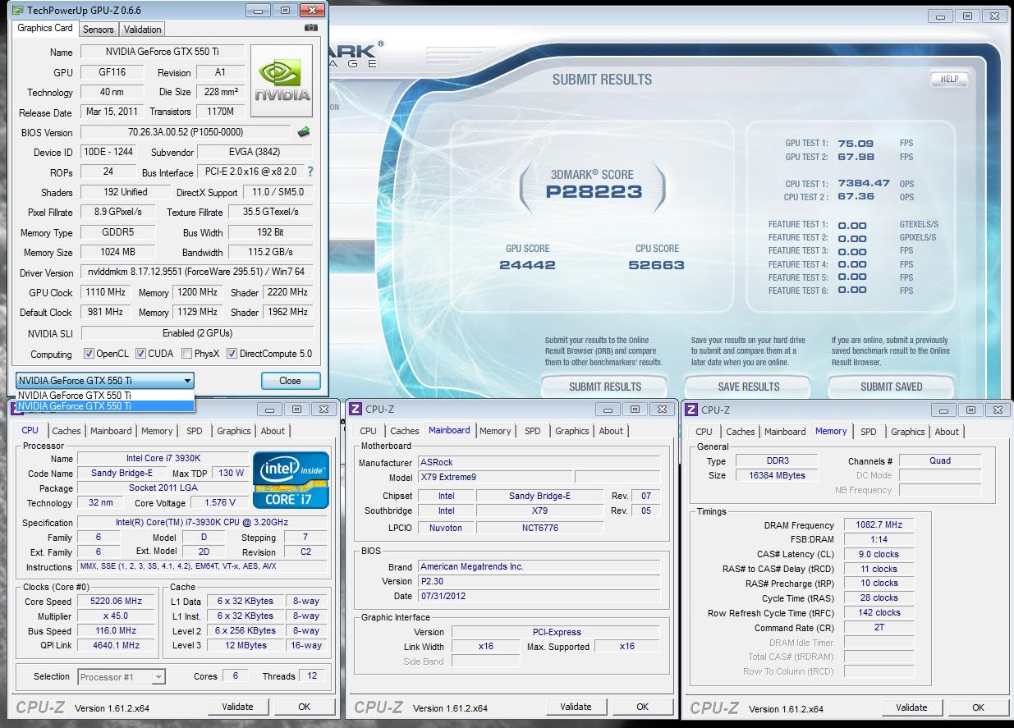The image size is (1014, 728).
Task: Open SPD tab in the CPU-Z processor window
Action: 195,431
